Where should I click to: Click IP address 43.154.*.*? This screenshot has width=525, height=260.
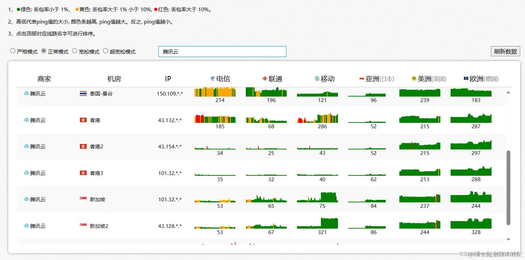(170, 146)
